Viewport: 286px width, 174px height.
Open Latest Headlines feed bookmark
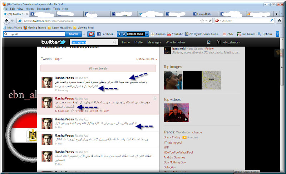60,28
